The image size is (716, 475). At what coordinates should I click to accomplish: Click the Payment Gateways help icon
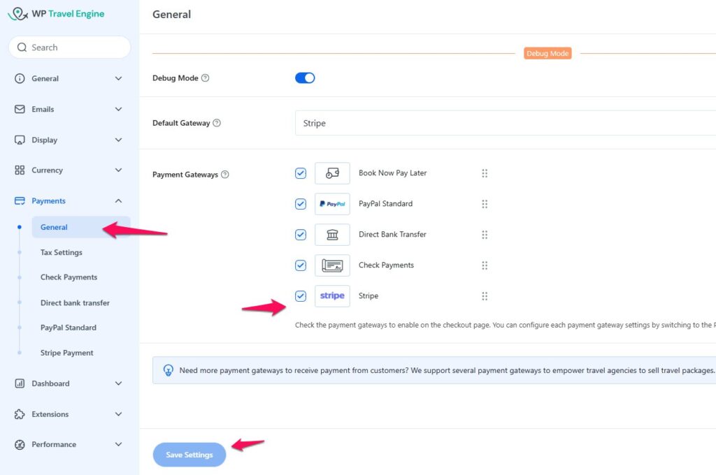(224, 175)
